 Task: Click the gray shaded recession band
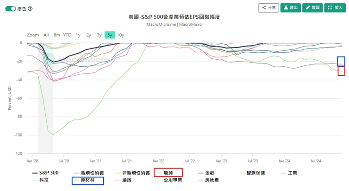coord(45,98)
